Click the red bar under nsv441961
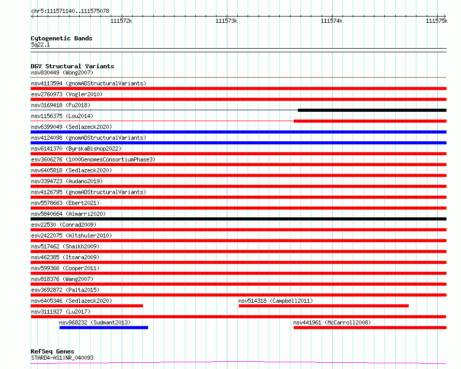Viewport: 461px width, 369px height. click(x=370, y=328)
